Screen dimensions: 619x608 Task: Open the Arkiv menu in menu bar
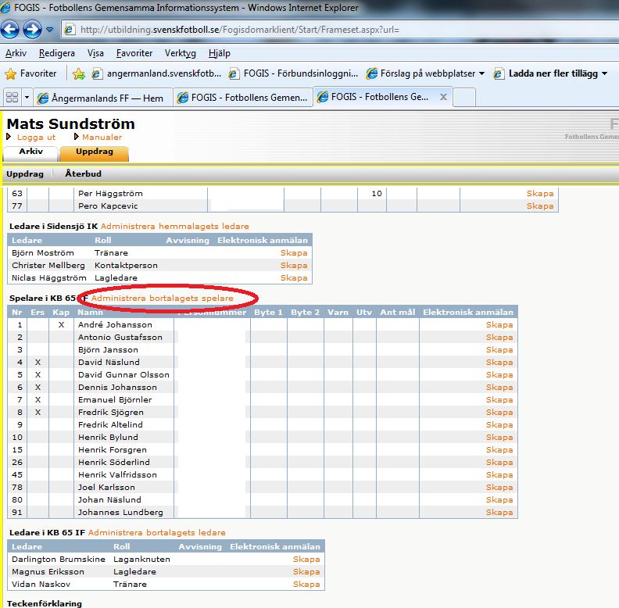click(16, 53)
